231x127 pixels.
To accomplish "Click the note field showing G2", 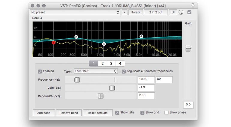I will point(164,79).
